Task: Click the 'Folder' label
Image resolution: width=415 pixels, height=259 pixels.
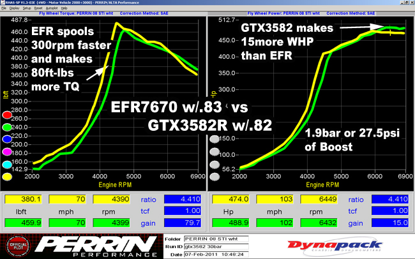Action: click(x=173, y=239)
